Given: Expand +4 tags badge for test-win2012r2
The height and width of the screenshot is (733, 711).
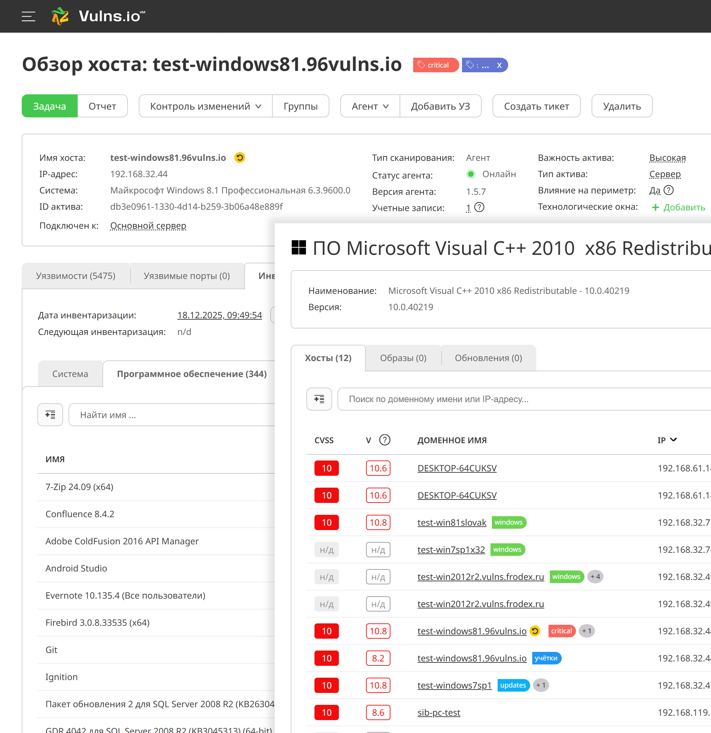Looking at the screenshot, I should tap(595, 577).
